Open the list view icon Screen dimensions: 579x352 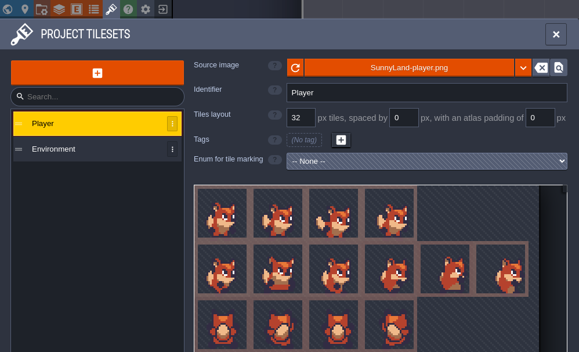click(x=93, y=9)
